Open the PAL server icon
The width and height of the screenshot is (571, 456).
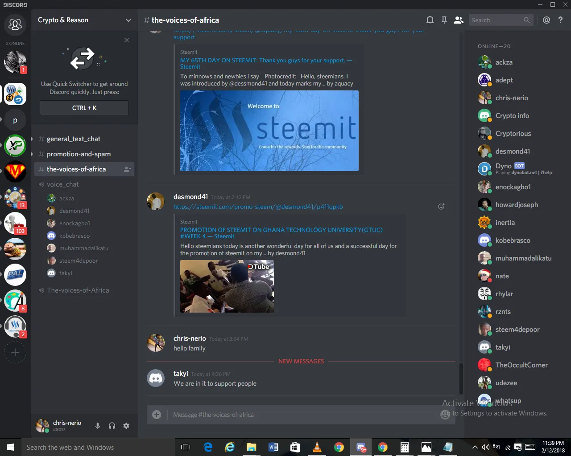[15, 275]
